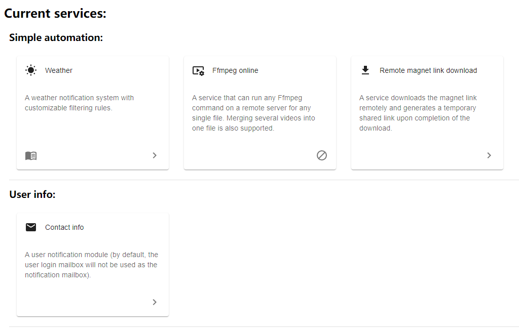The image size is (519, 331).
Task: Click the envelope icon on Contact info card
Action: pos(31,227)
